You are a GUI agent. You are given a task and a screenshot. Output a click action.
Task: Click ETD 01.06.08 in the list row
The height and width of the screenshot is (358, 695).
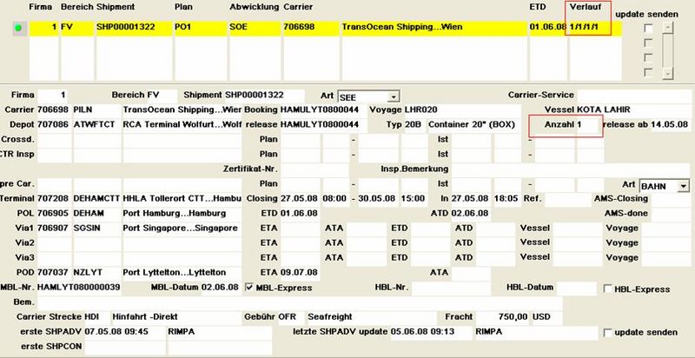tap(548, 27)
